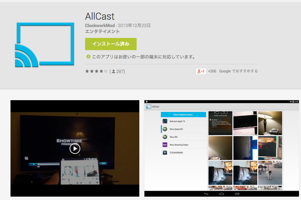Open the ClockworkMod developer link
The image size is (301, 200).
100,25
